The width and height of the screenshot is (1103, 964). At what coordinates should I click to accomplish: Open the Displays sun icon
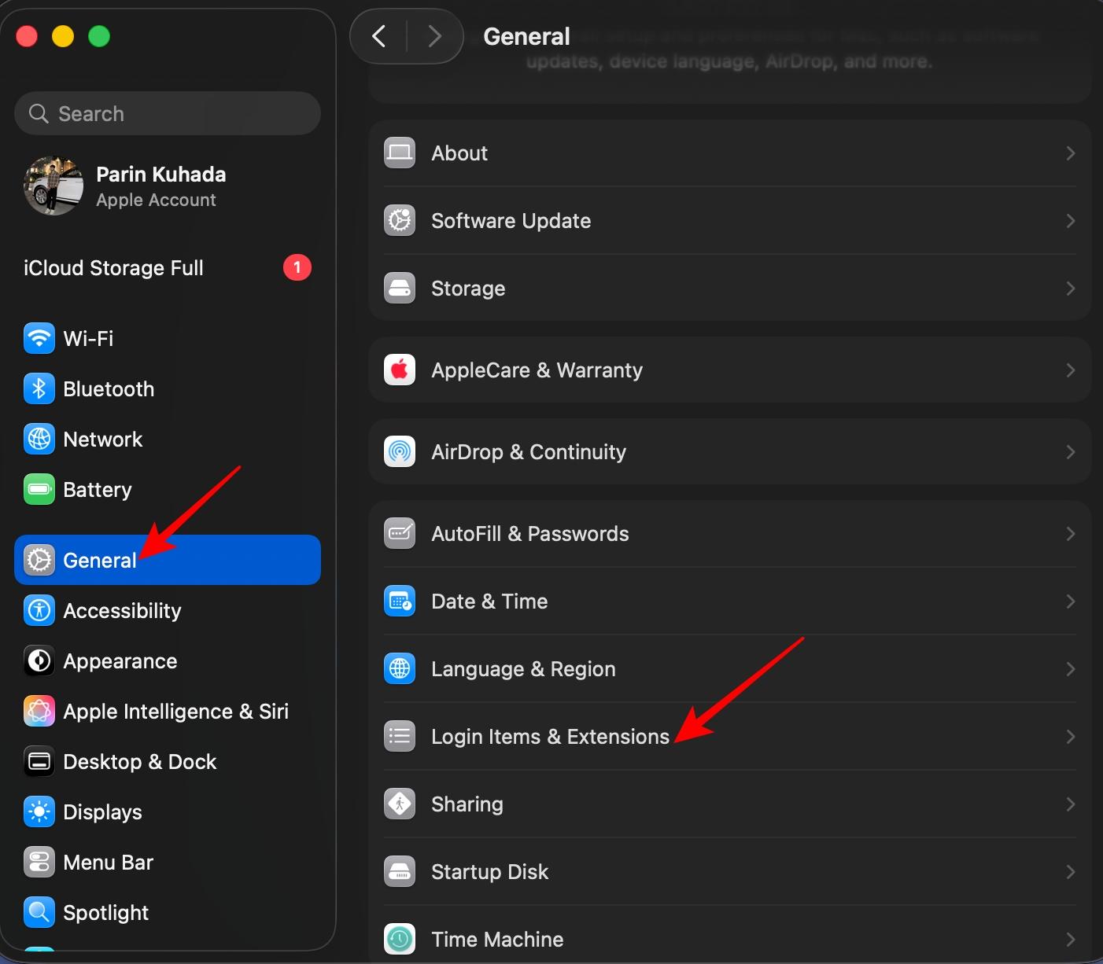coord(39,812)
